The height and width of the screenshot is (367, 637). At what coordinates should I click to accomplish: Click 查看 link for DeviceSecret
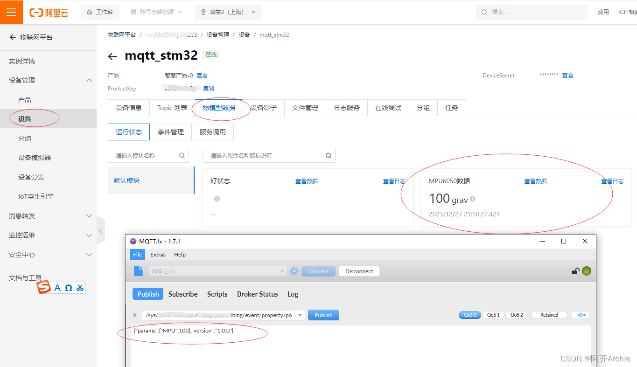[x=567, y=75]
